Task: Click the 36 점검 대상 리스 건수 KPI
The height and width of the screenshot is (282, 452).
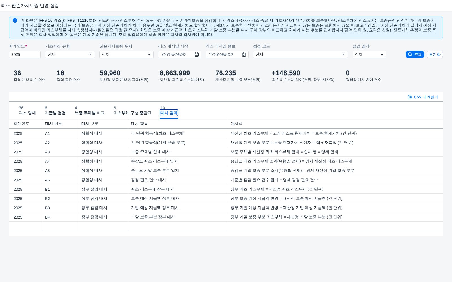Action: coord(29,76)
